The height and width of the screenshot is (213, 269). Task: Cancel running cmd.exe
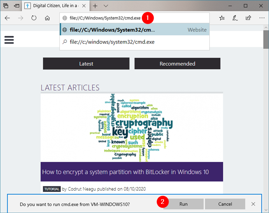point(225,204)
